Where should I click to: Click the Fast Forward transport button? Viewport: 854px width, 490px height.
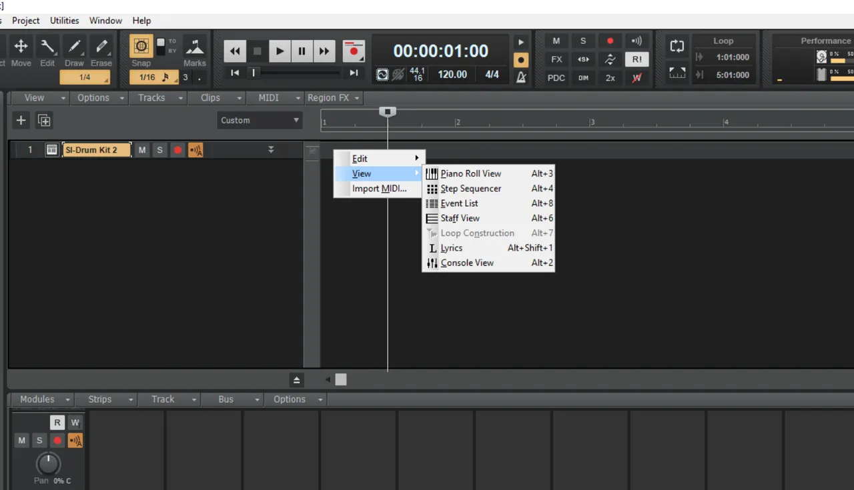324,51
